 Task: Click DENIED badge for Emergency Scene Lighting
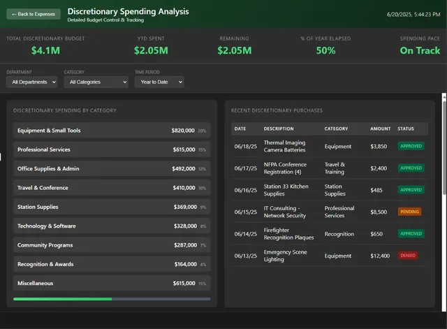click(x=408, y=256)
